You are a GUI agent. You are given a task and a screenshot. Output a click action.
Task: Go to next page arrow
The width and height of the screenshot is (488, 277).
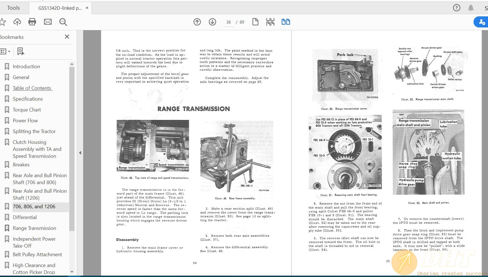(x=212, y=22)
